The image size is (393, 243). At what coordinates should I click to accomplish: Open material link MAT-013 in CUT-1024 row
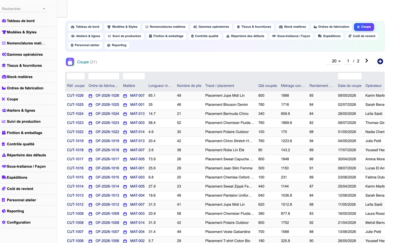click(x=137, y=114)
